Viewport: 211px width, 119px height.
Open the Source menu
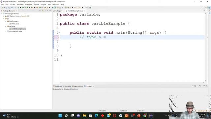13,4
